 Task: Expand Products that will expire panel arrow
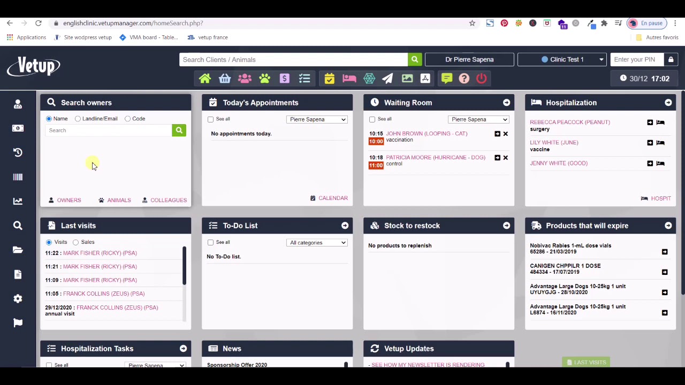668,226
